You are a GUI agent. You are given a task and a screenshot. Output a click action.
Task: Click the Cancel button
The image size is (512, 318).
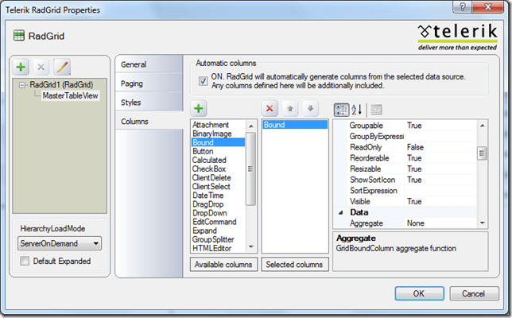(x=474, y=293)
